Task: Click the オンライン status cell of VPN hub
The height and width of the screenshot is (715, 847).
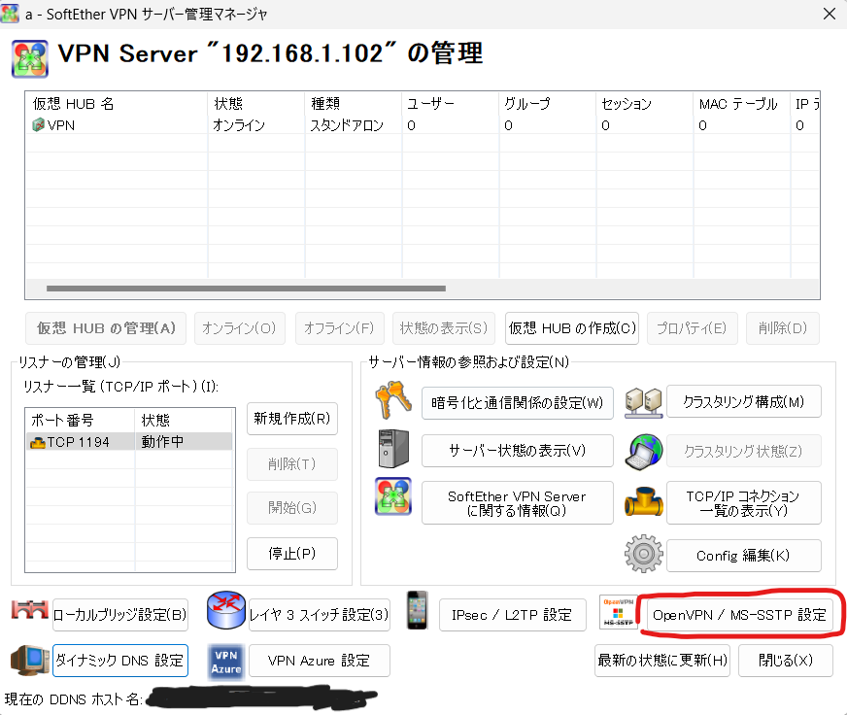Action: tap(239, 125)
